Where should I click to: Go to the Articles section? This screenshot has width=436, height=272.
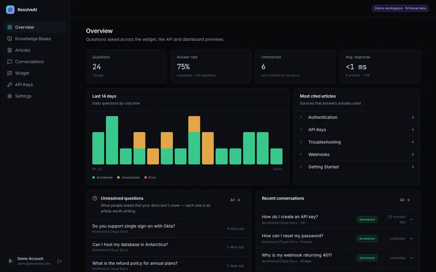35,50
